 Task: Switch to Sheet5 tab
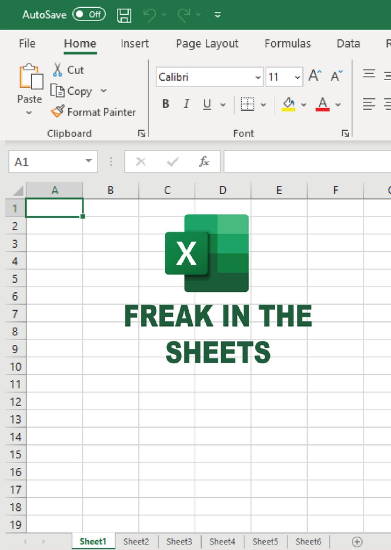coord(265,541)
